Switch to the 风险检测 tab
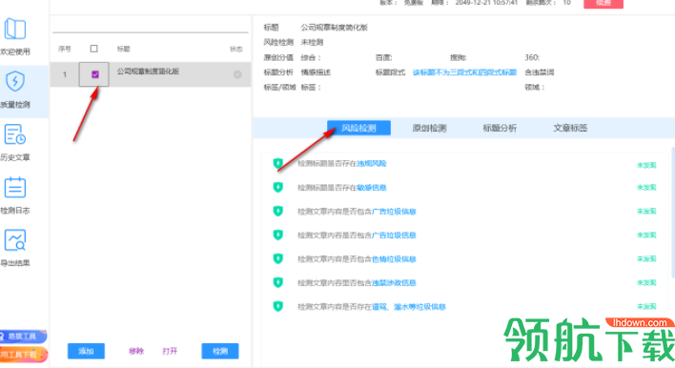Viewport: 675px width, 368px height. coord(358,128)
